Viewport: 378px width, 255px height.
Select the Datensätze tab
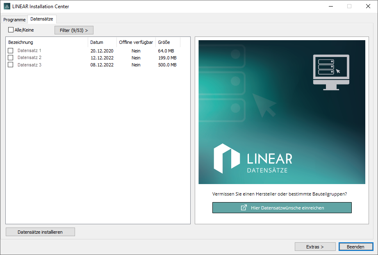[42, 19]
